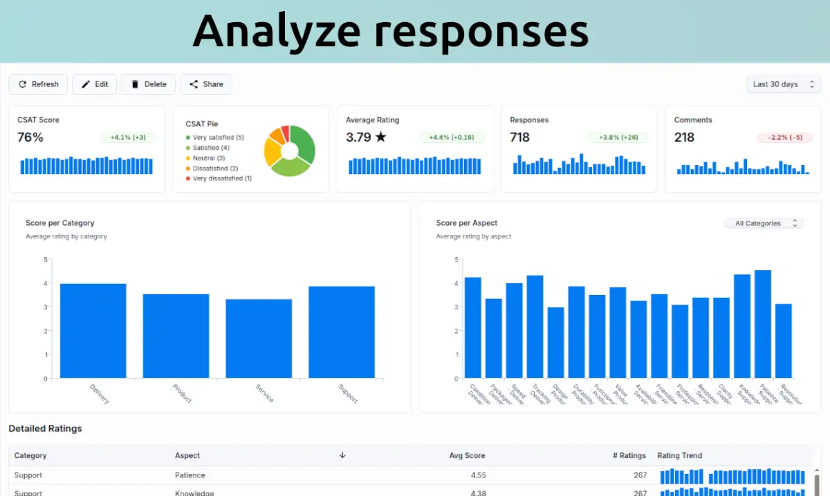Click the CSAT Score +4.1% badge
The height and width of the screenshot is (496, 830).
point(127,137)
